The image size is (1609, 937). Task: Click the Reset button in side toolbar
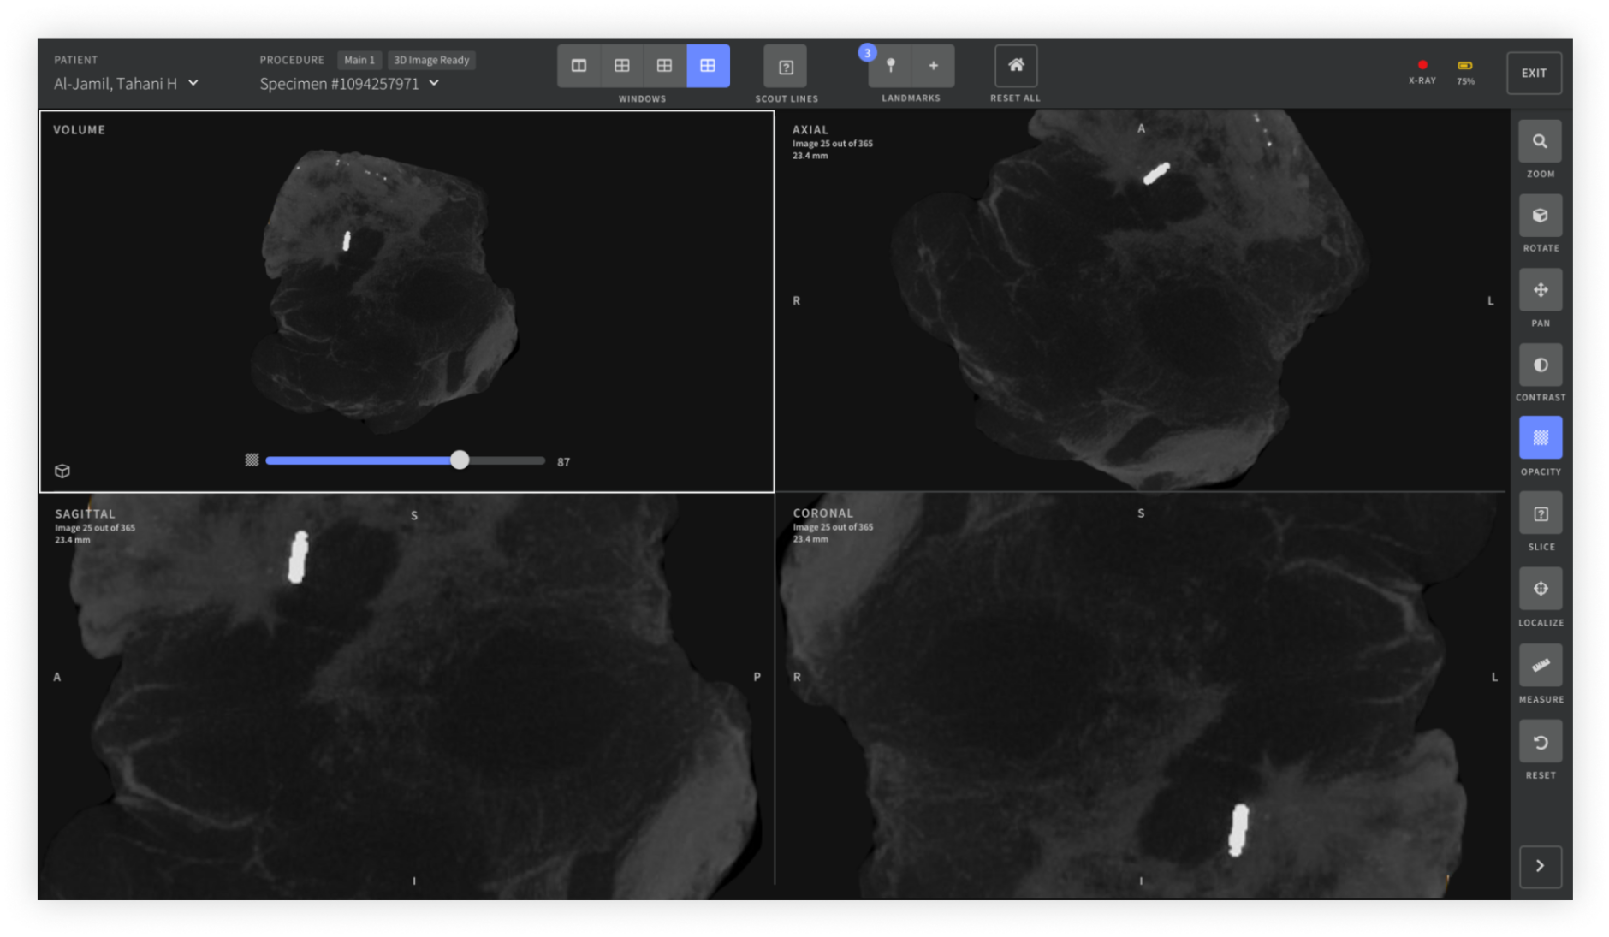[x=1540, y=742]
